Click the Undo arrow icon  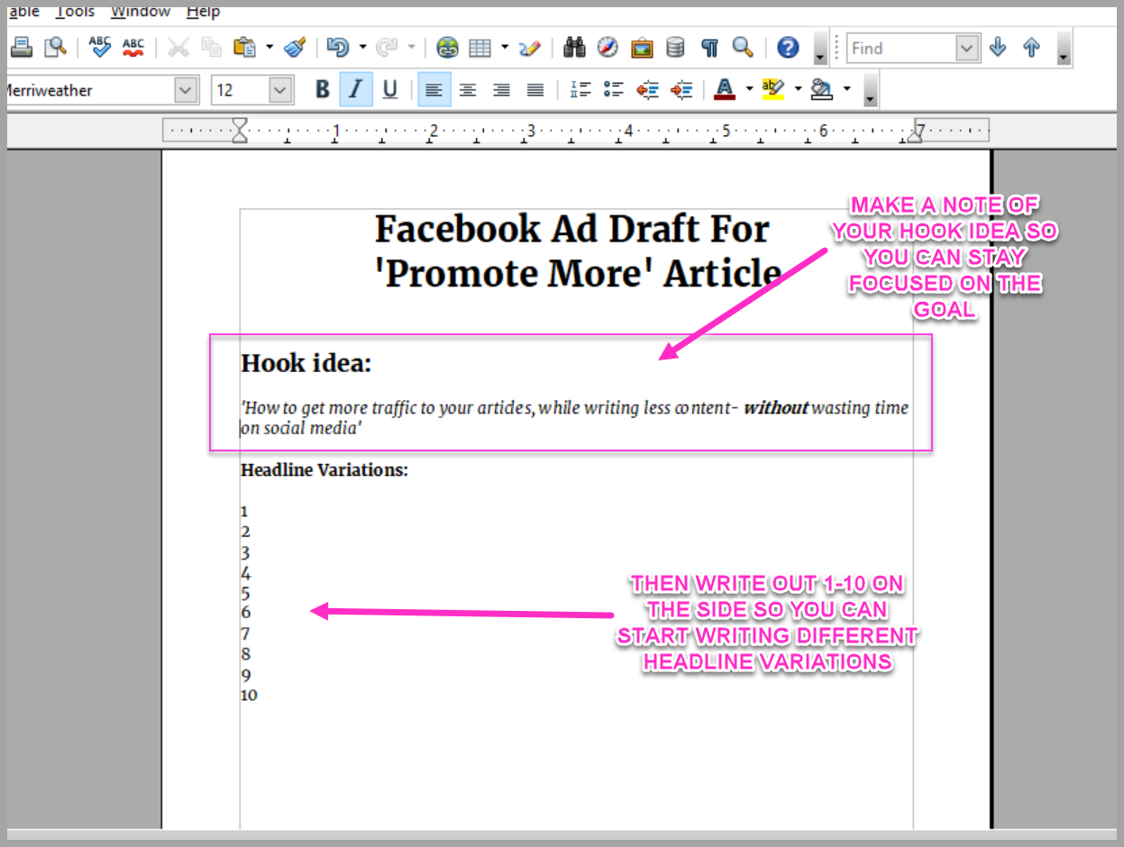338,48
